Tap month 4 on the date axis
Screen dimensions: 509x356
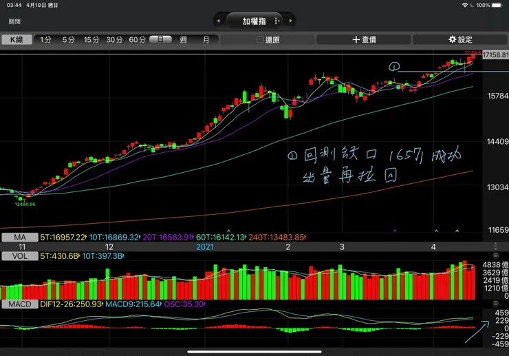(433, 247)
